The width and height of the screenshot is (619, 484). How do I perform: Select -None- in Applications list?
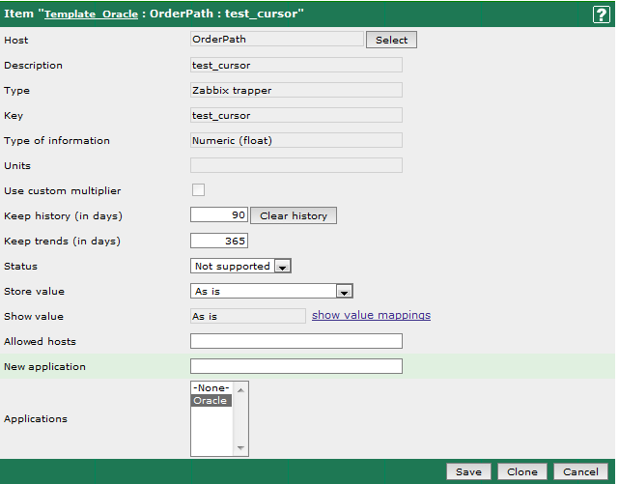click(x=211, y=387)
